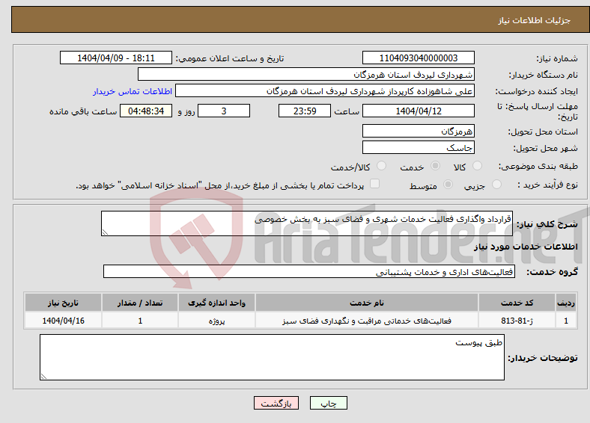The width and height of the screenshot is (590, 423).
Task: Click the تاریخ نیاز column header
Action: 63,303
